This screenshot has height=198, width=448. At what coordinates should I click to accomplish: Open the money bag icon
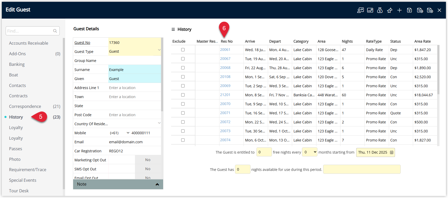coord(380,10)
